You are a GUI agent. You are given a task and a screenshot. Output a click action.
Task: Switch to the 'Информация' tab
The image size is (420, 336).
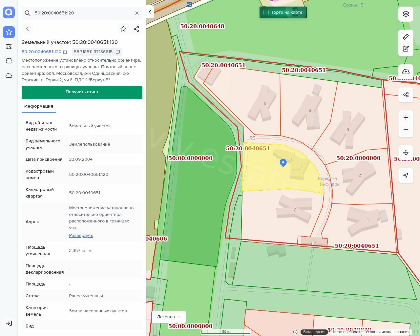pos(39,106)
